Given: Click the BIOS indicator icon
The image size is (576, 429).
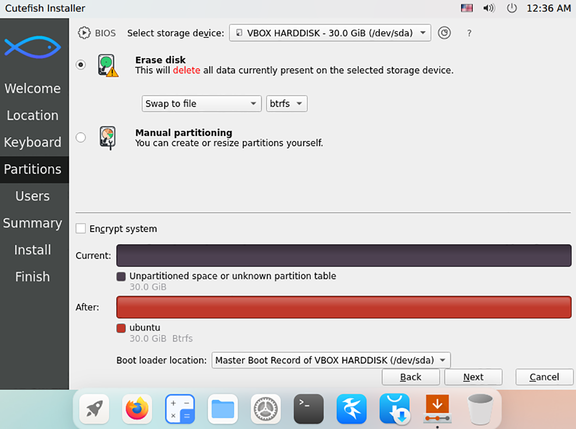Looking at the screenshot, I should coord(84,33).
